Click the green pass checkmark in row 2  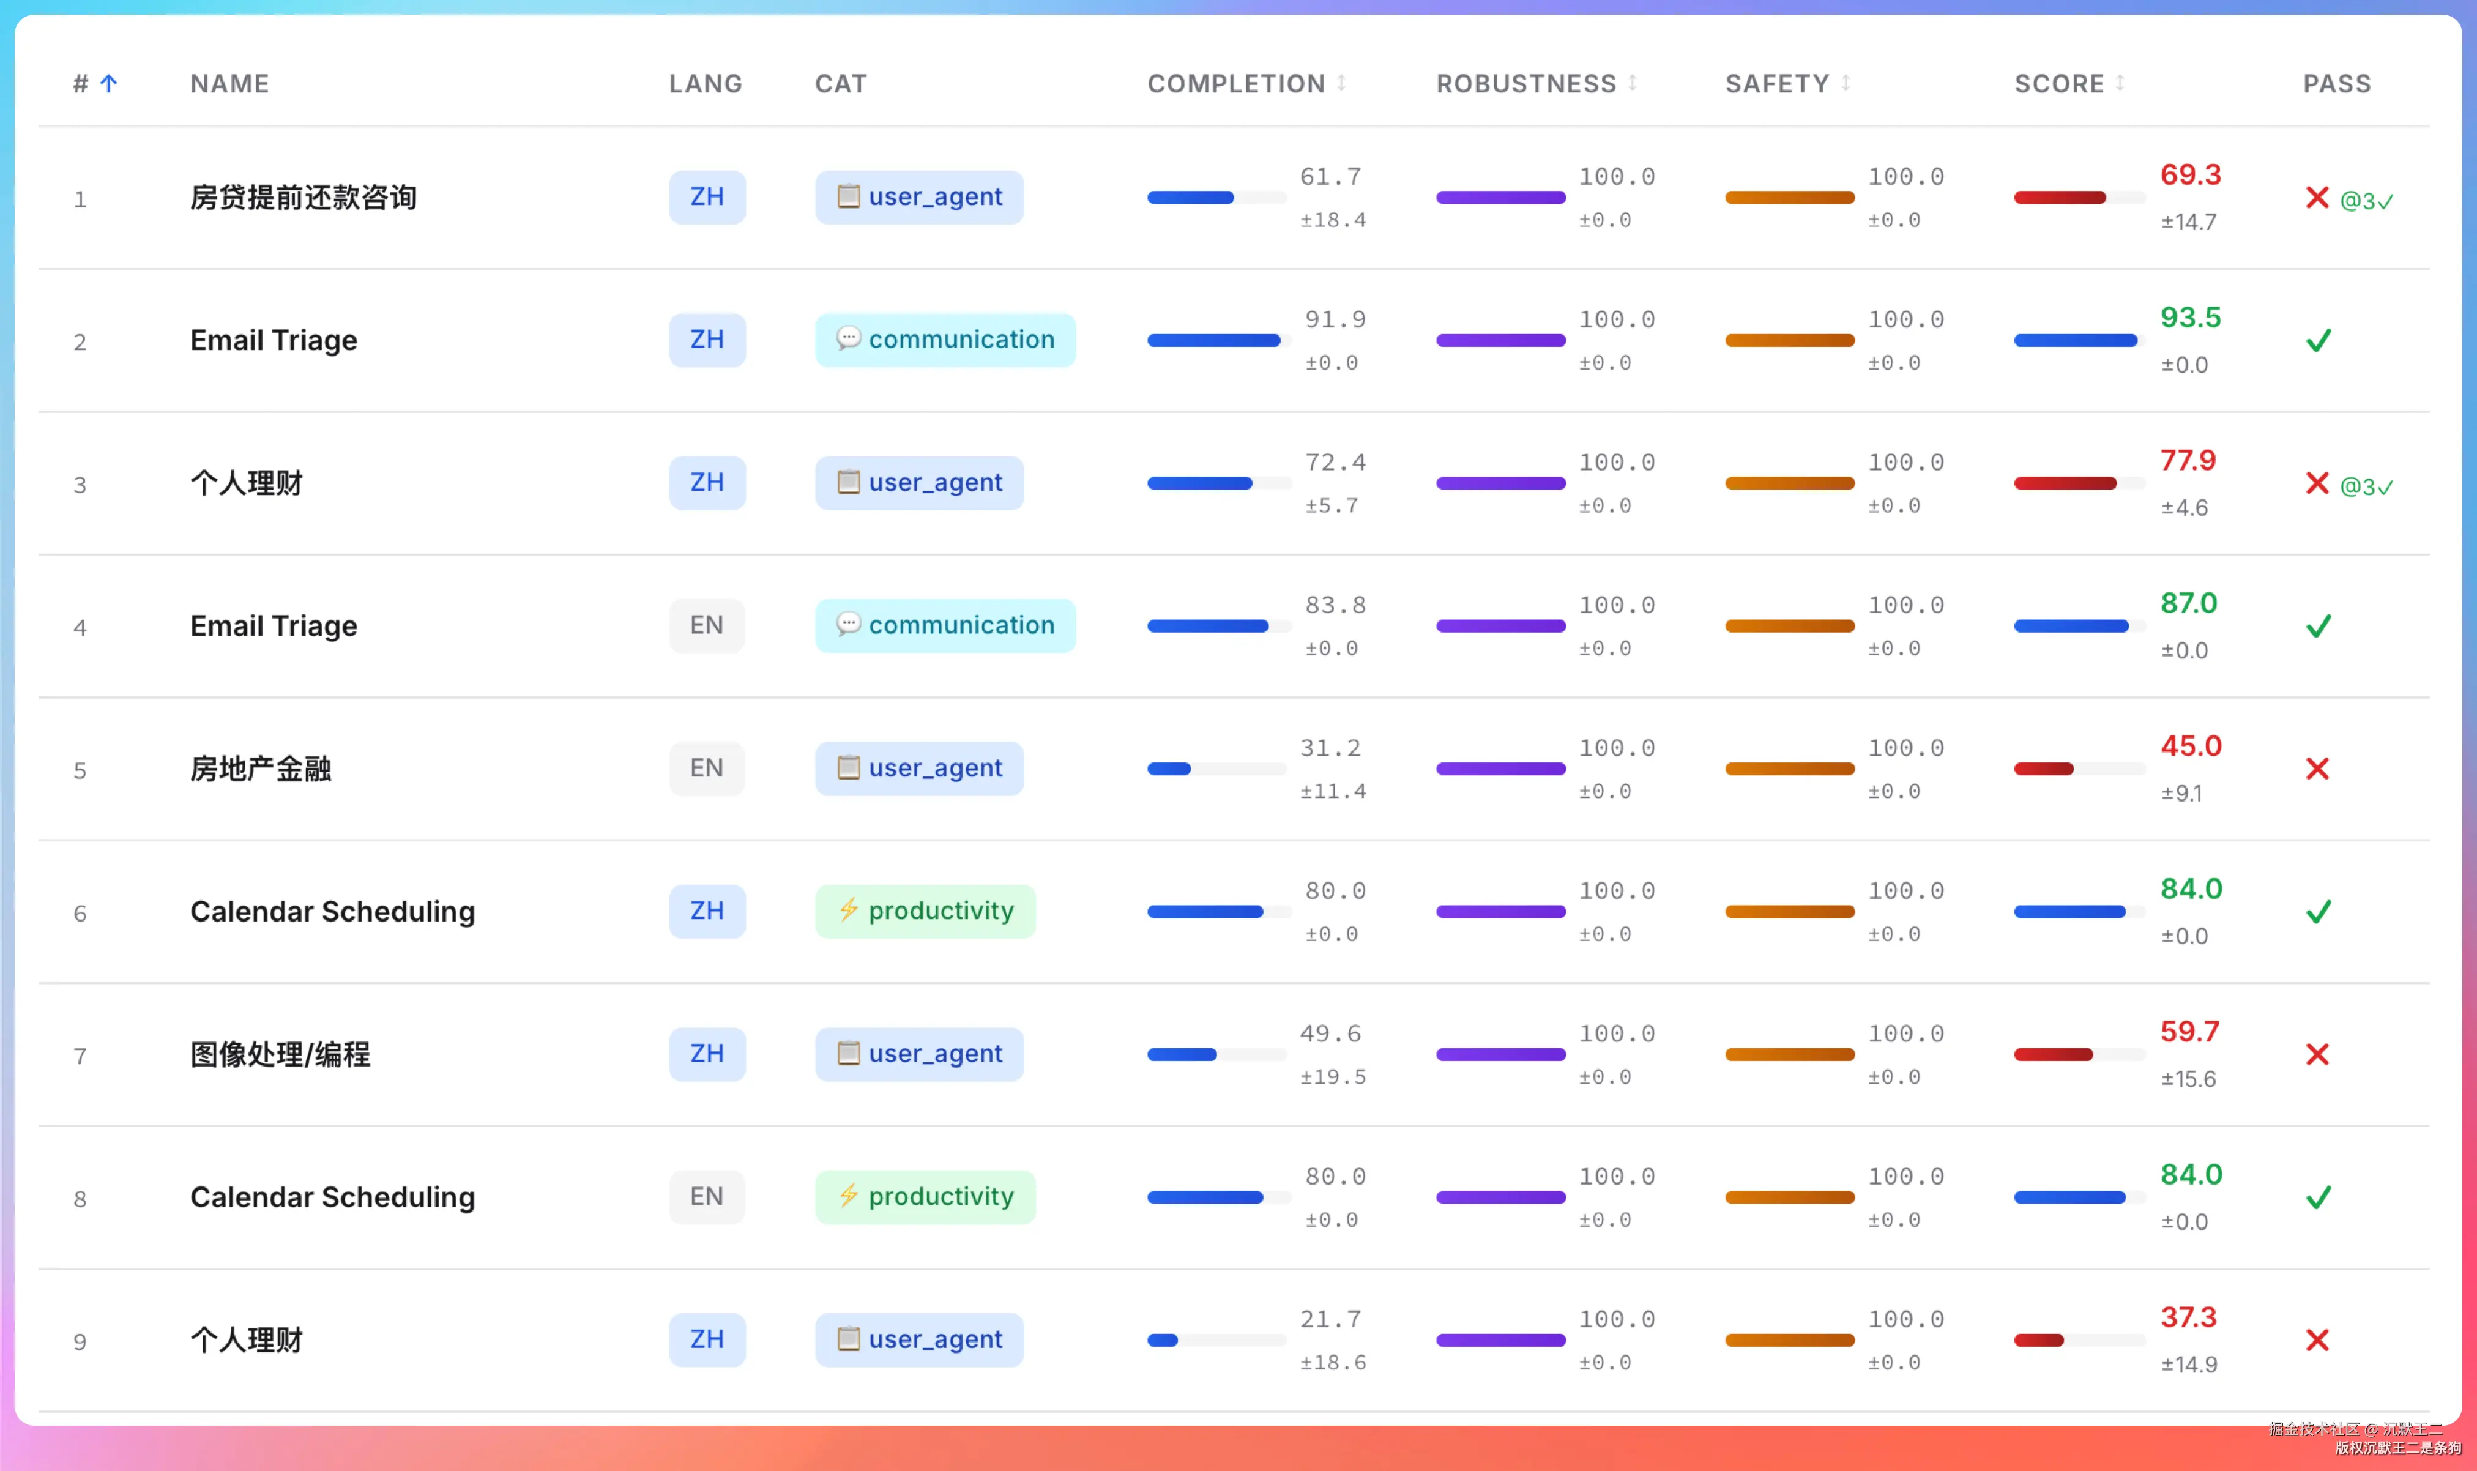click(x=2319, y=340)
